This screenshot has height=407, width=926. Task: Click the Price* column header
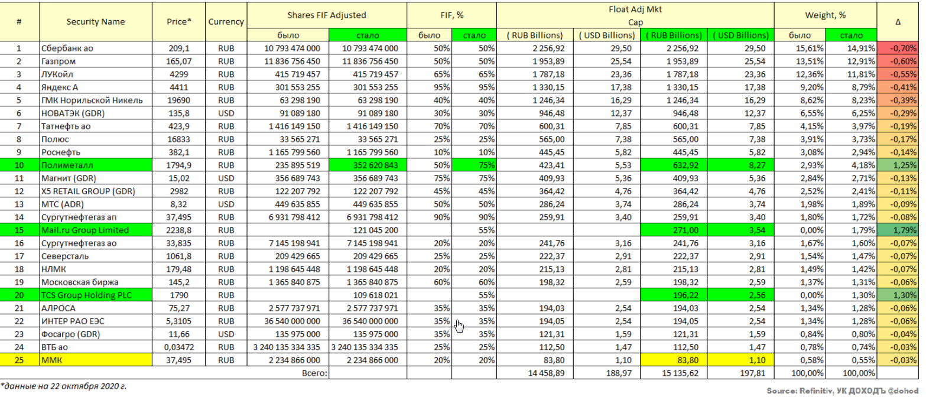coord(179,22)
